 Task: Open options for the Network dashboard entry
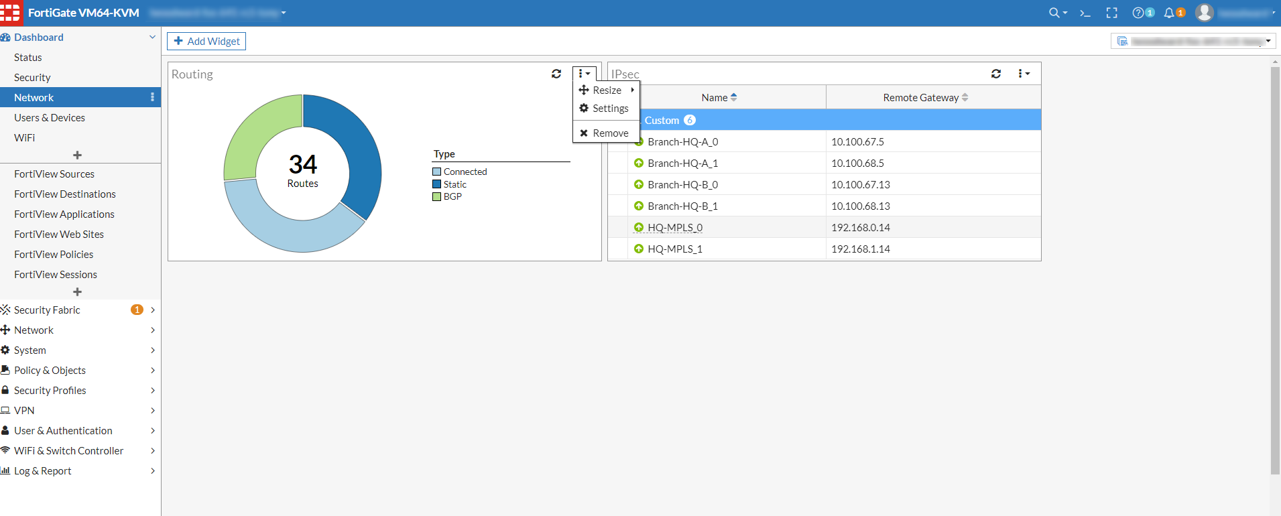point(153,97)
